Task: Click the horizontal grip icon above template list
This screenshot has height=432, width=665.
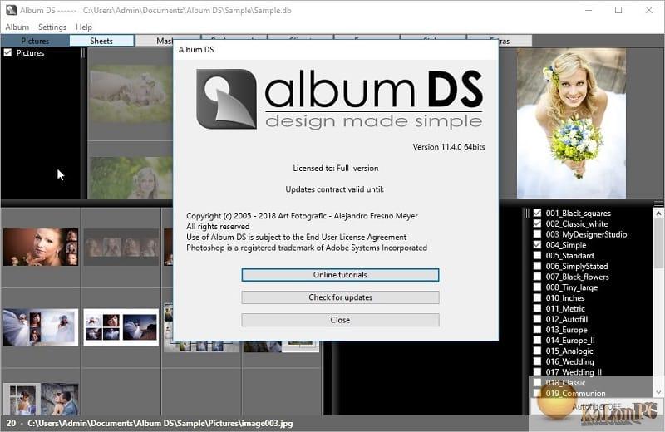Action: [x=658, y=204]
